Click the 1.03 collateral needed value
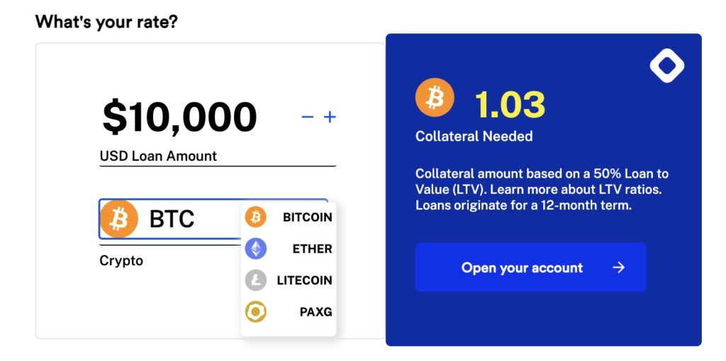This screenshot has height=361, width=726. pyautogui.click(x=510, y=104)
